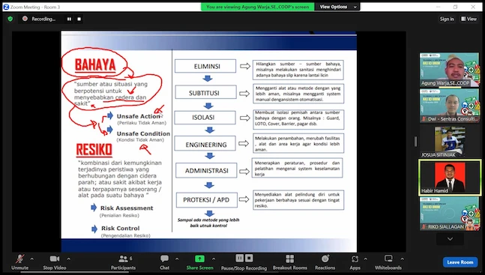Expand Whiteboards options arrow
Screen dimensions: 485x275
[402, 259]
